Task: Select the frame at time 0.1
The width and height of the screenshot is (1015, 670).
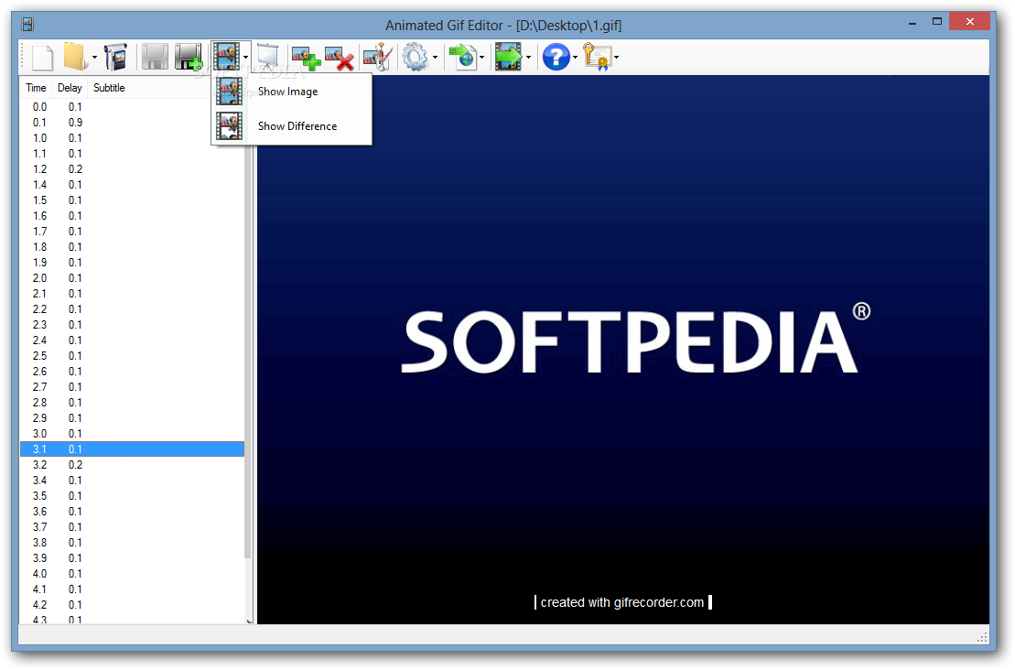Action: pos(132,123)
